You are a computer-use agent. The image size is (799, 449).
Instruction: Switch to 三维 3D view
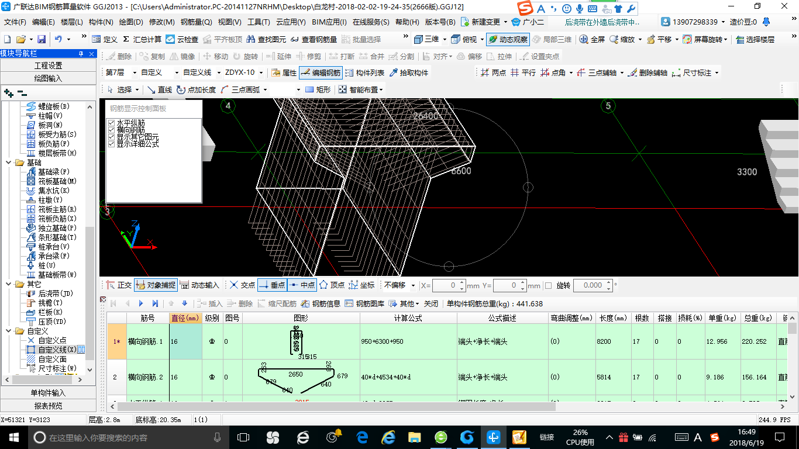(426, 39)
